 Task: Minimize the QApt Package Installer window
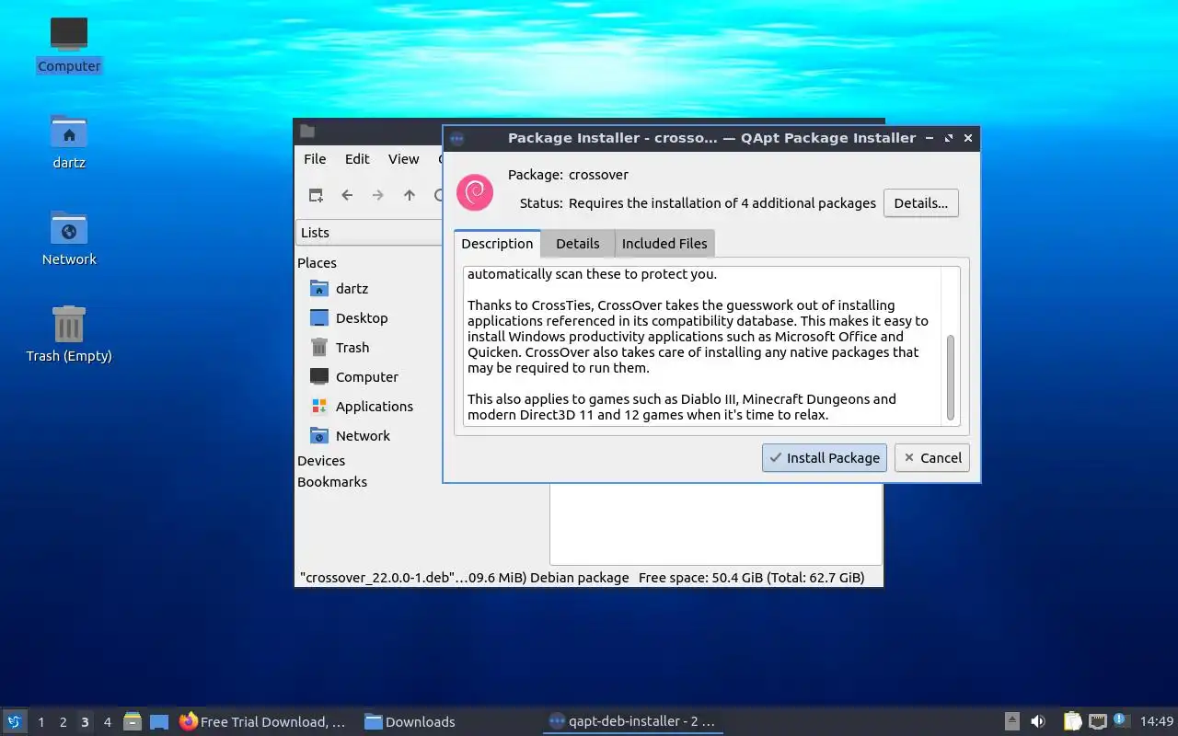pyautogui.click(x=930, y=138)
